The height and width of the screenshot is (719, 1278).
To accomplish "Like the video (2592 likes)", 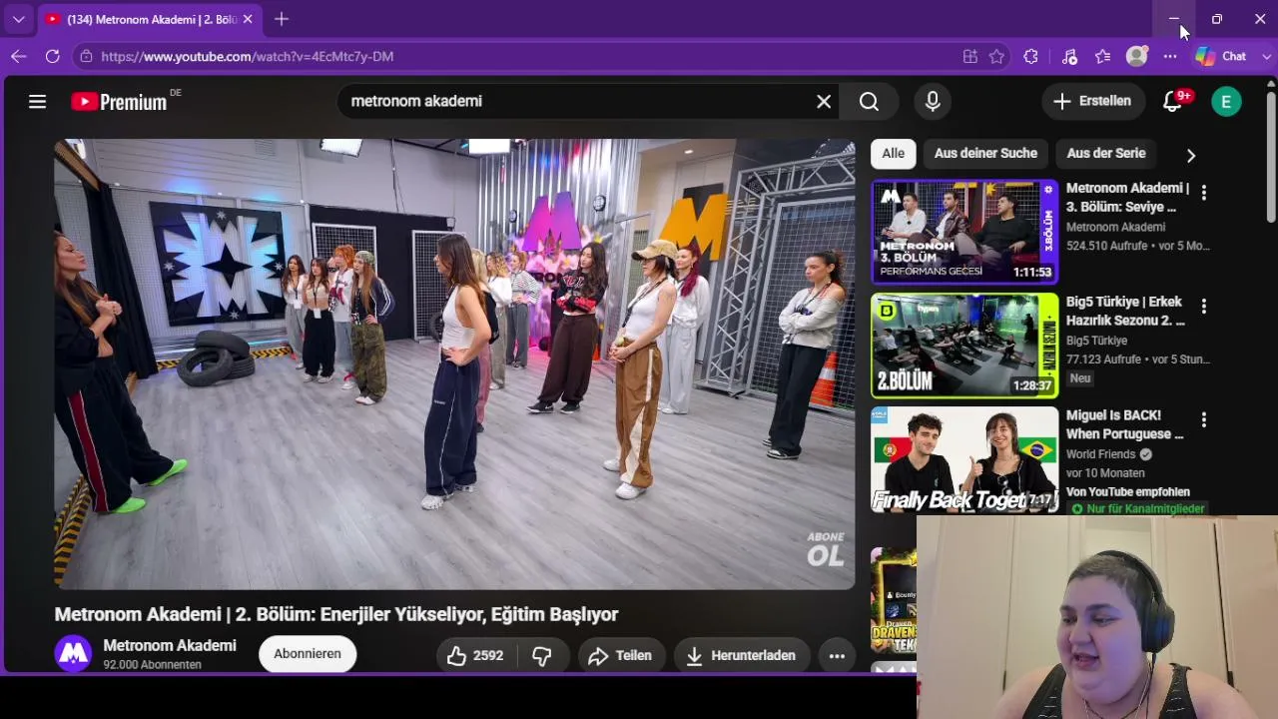I will [x=475, y=655].
